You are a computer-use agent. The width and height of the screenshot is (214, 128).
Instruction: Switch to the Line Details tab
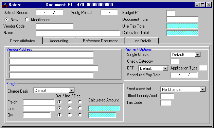point(142,41)
